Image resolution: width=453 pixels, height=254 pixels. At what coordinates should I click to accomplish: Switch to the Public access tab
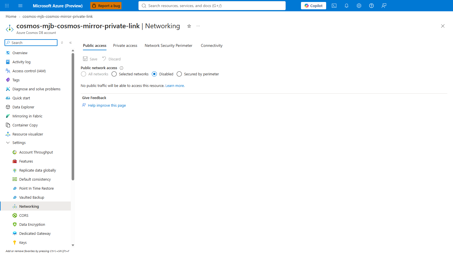(x=95, y=45)
